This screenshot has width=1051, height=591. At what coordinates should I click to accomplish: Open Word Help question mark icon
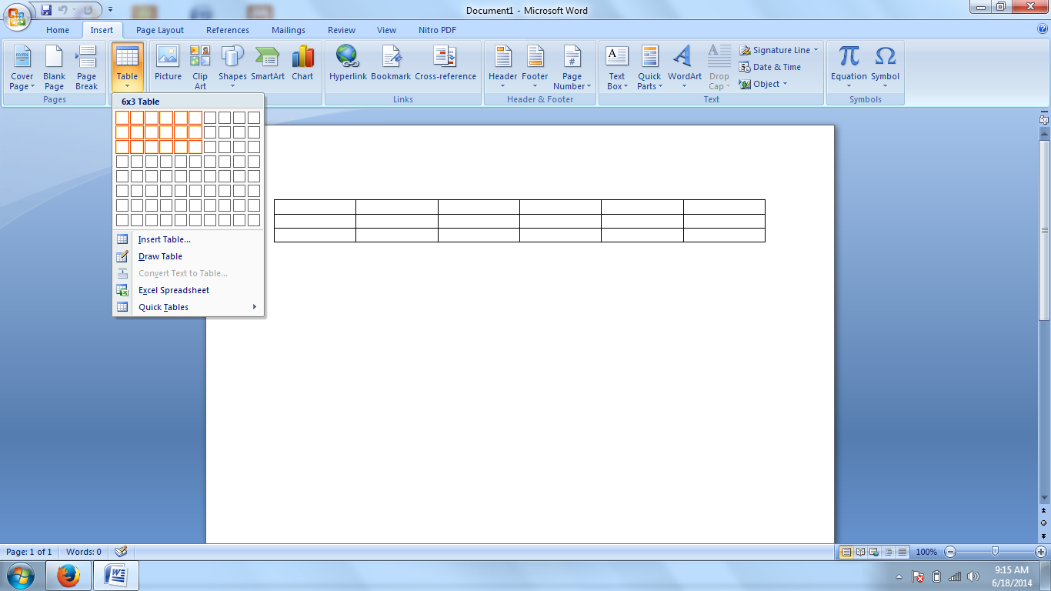(x=1043, y=29)
